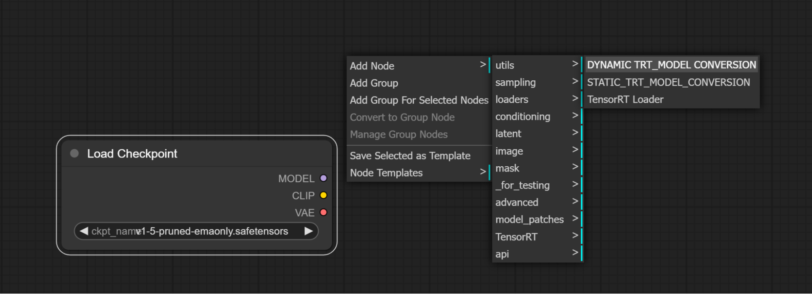Collapse Load Checkpoint node via gray dot

coord(74,153)
